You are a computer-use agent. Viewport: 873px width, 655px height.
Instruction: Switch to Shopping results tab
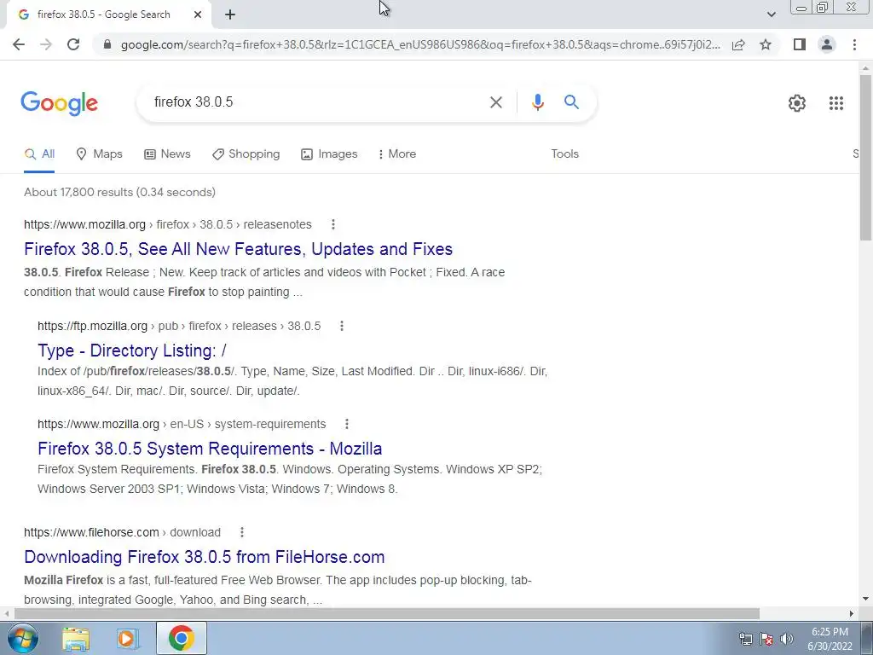click(x=246, y=154)
